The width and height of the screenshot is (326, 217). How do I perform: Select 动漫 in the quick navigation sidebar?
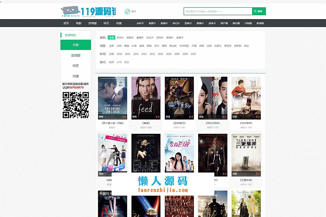point(76,76)
